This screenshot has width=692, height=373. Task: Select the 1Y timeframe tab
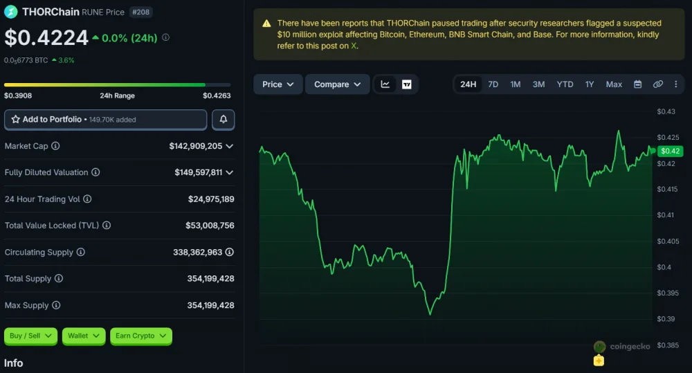point(590,84)
